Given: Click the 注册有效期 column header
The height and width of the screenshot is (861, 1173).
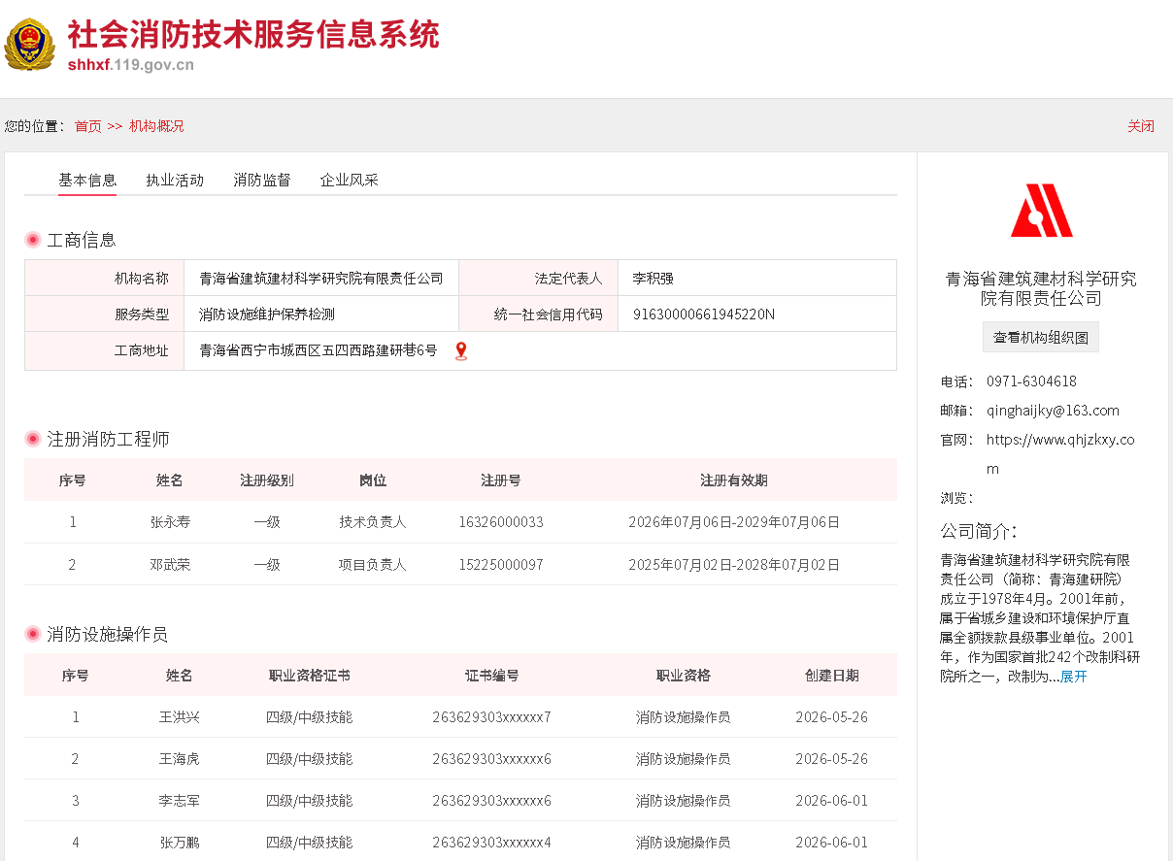Looking at the screenshot, I should [734, 480].
